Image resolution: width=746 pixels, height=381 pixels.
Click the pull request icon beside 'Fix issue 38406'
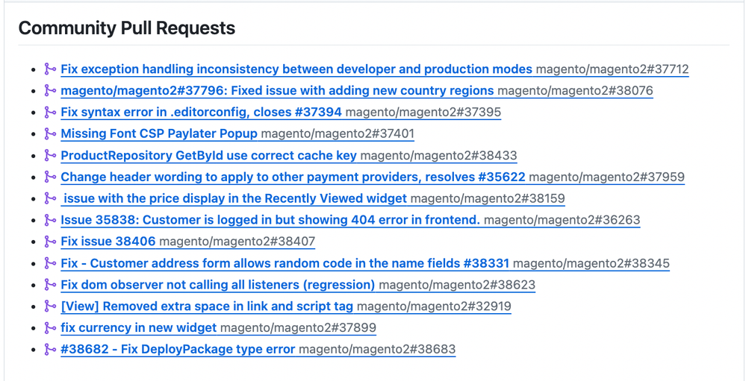(x=50, y=242)
